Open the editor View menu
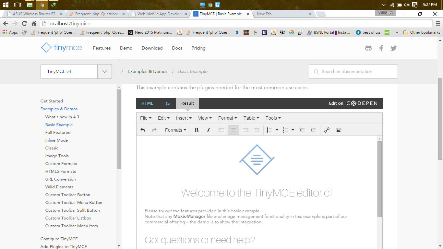Viewport: 443px width, 249px height. (x=205, y=118)
